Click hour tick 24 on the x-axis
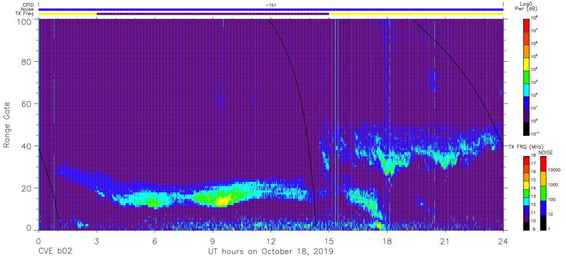The height and width of the screenshot is (261, 566). point(503,241)
